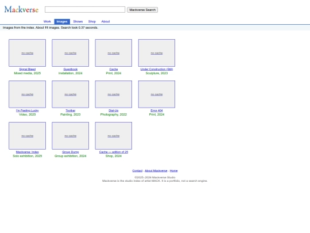Screen dimensions: 310x233
Task: Click the Dial-Up title link
Action: click(114, 110)
